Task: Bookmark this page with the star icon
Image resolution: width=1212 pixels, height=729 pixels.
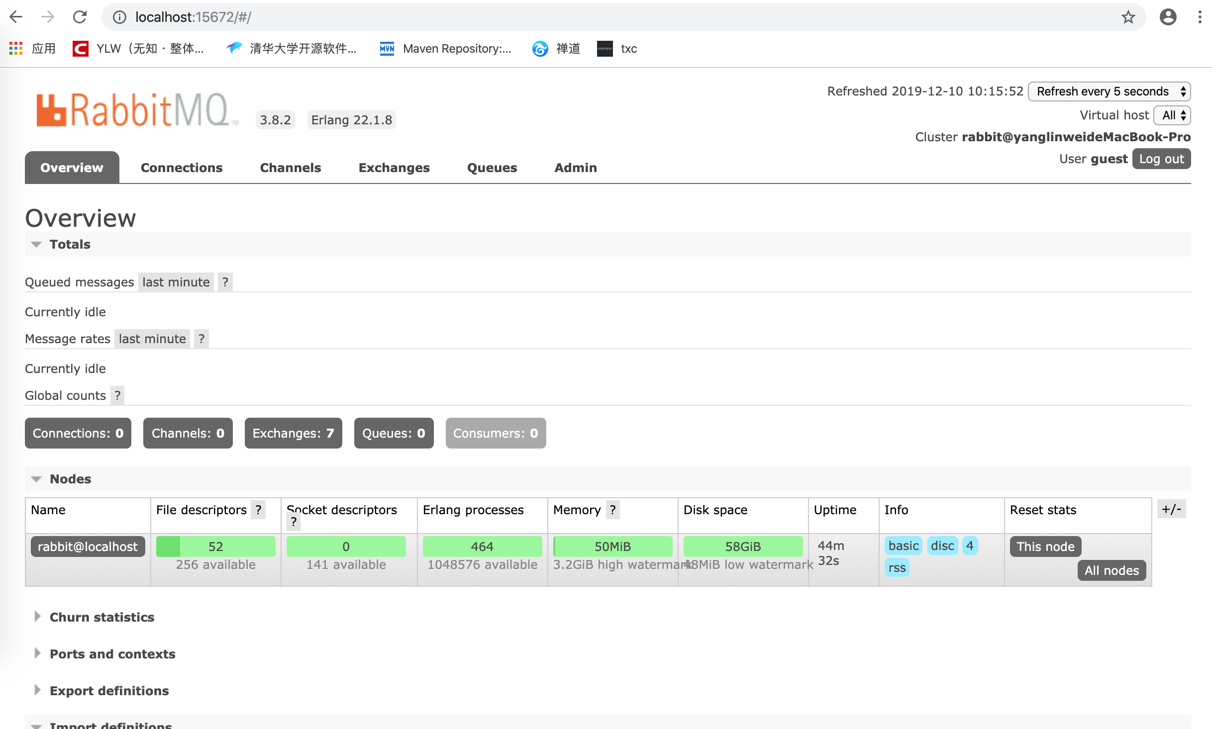Action: 1128,17
